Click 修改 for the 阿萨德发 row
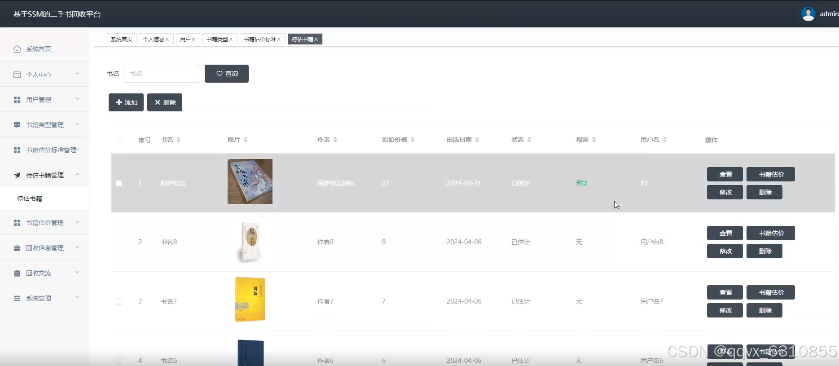839x366 pixels. coord(725,192)
